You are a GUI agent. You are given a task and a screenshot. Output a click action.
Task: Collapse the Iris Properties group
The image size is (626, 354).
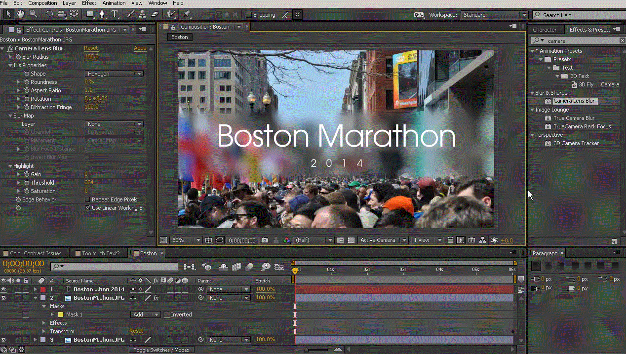click(10, 65)
